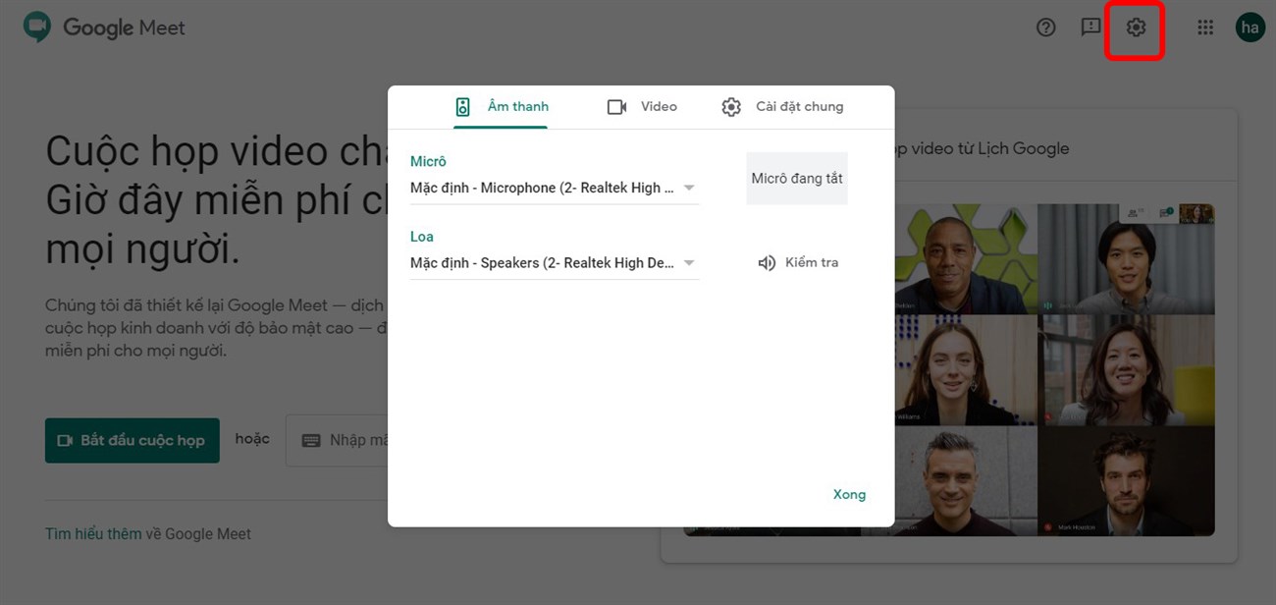Click the Micrô đang tắt indicator

click(x=797, y=179)
